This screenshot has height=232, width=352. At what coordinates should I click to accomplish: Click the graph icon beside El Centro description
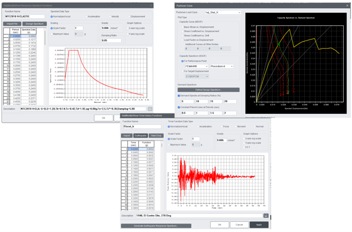click(266, 216)
